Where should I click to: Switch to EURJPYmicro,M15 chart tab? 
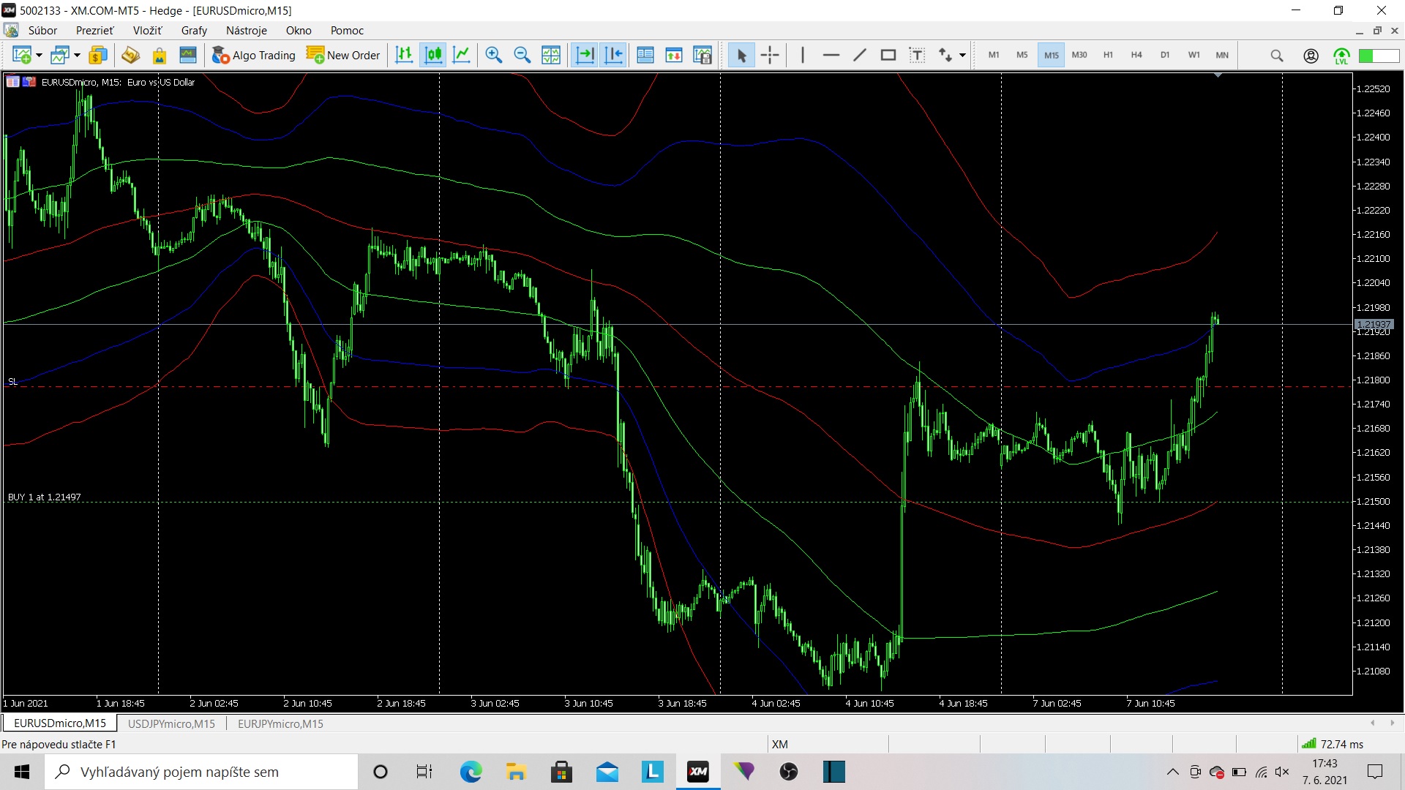click(x=280, y=723)
